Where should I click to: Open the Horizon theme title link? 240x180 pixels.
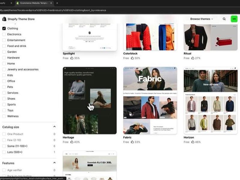click(x=189, y=137)
